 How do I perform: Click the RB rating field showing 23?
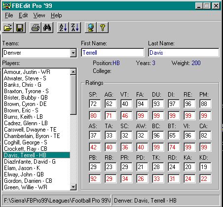[111, 167]
